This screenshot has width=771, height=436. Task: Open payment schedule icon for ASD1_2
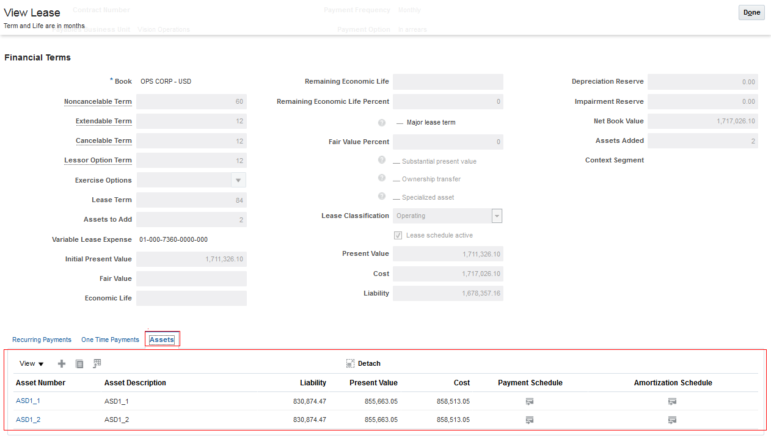click(530, 420)
